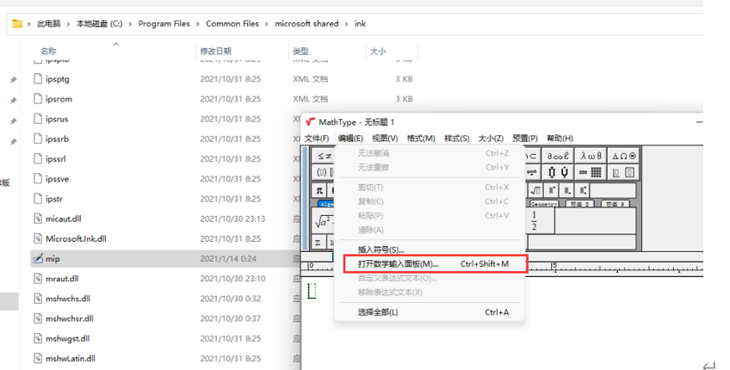Open the fence templates palette (parentheses and brackets)
730x370 pixels.
coord(324,172)
